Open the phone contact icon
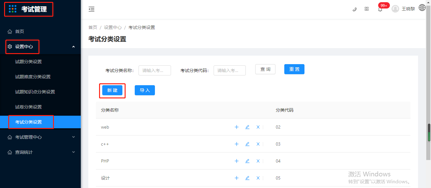The height and width of the screenshot is (188, 431). tap(355, 9)
